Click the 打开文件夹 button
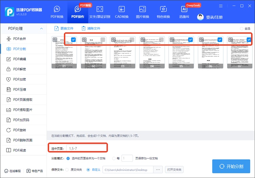 (x=174, y=170)
